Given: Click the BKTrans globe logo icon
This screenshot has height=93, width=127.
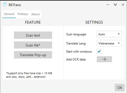Looking at the screenshot, I should pos(5,5).
